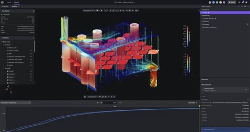Toggle visibility of Interface with enclosure
Viewport: 250px width, 132px height.
click(x=31, y=63)
